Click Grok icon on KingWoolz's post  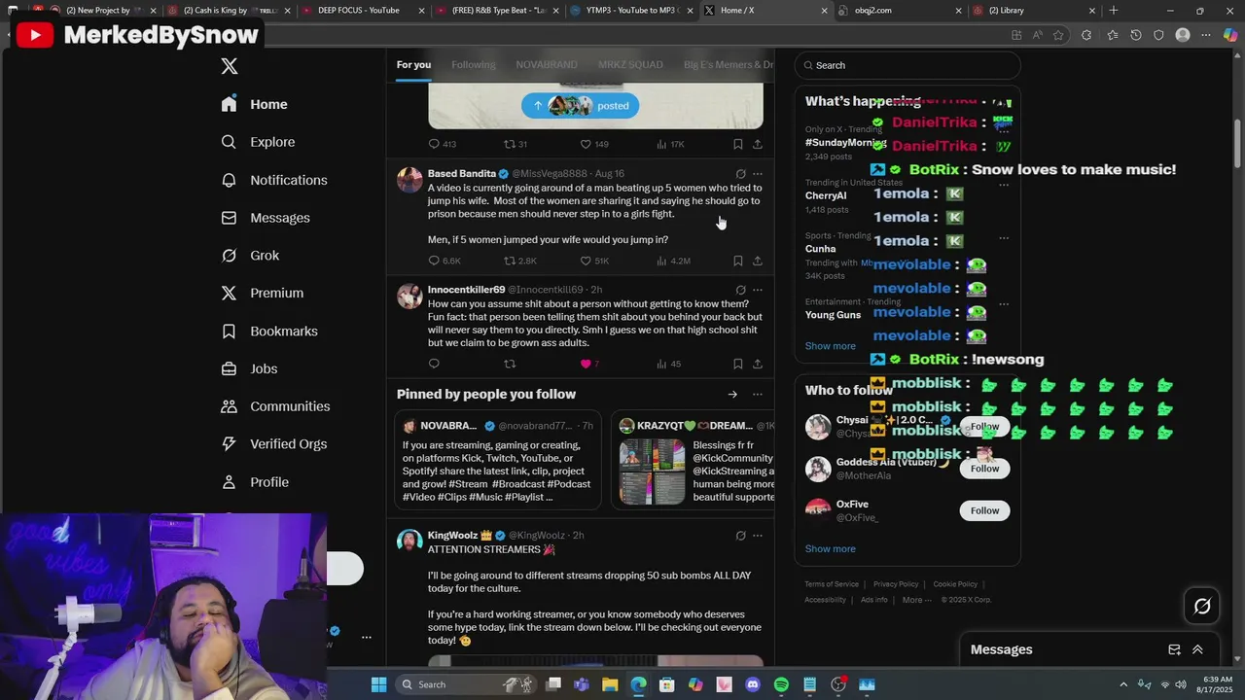point(740,536)
